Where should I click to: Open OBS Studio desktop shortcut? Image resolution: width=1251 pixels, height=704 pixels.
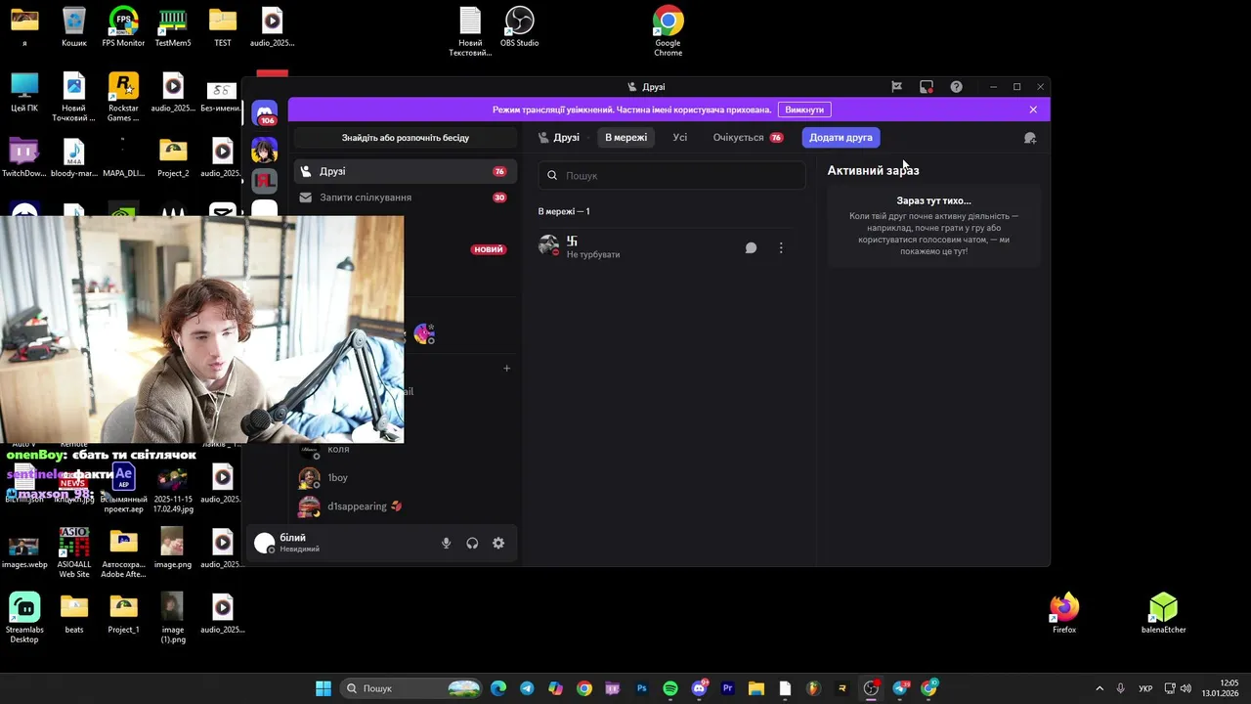coord(520,27)
